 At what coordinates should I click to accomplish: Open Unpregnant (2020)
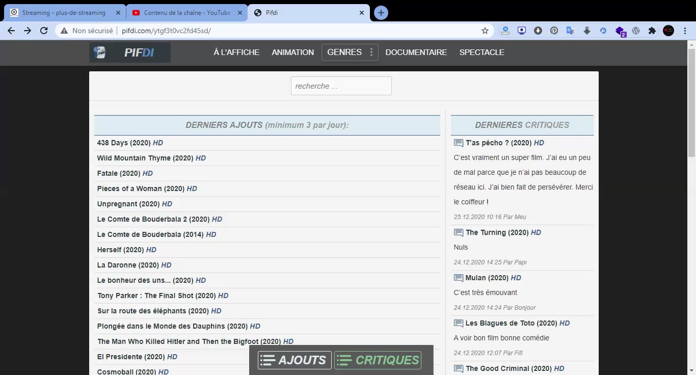pyautogui.click(x=135, y=204)
